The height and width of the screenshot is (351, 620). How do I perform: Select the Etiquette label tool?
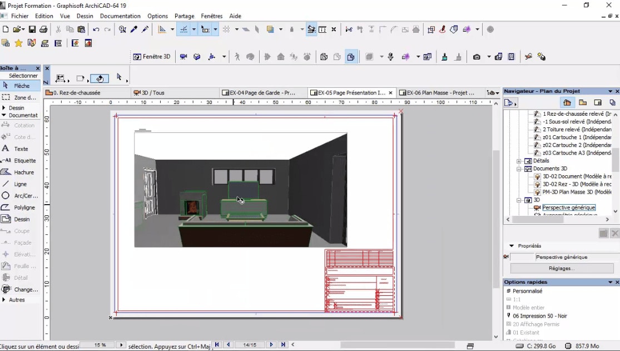pyautogui.click(x=20, y=161)
